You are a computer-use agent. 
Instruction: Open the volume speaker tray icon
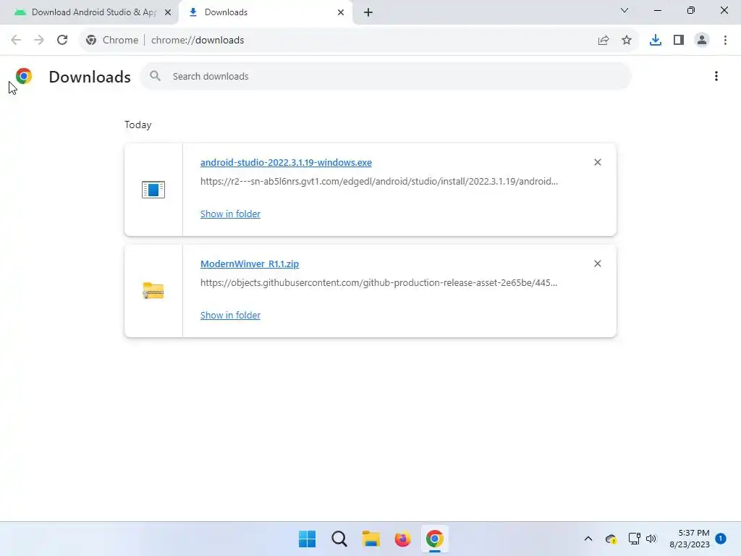651,539
